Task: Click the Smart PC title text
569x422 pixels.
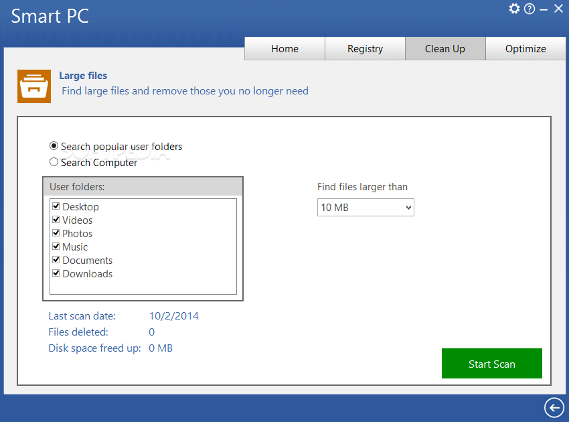Action: tap(50, 16)
